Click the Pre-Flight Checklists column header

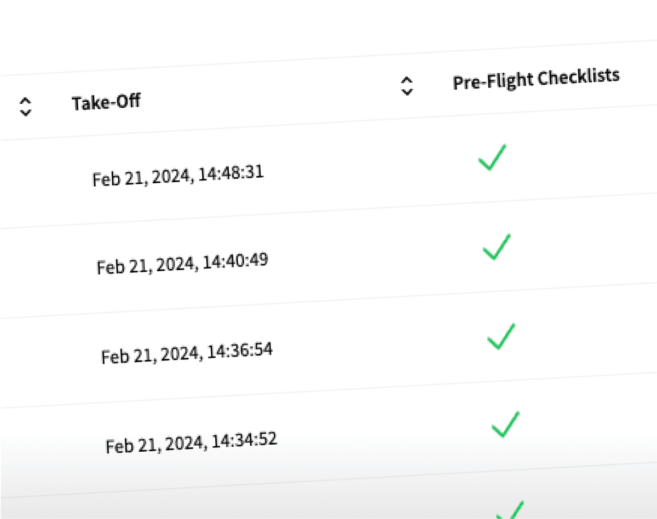536,79
